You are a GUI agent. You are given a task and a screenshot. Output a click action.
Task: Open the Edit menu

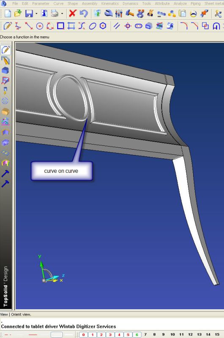click(x=25, y=3)
